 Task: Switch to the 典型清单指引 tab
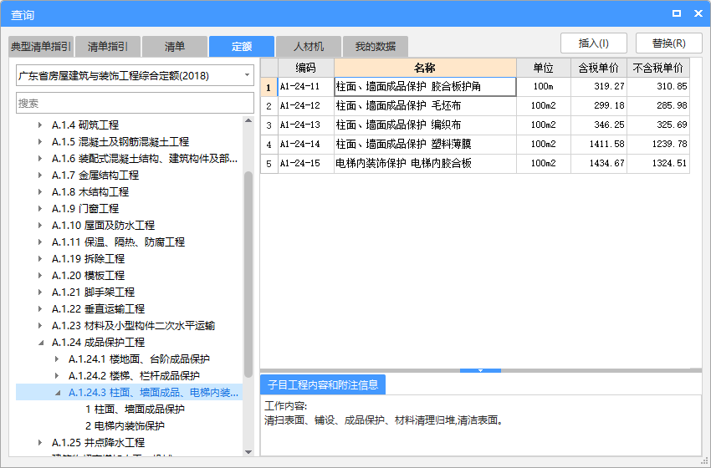tap(41, 47)
